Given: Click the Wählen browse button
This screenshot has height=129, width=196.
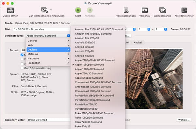Looking at the screenshot, I should pyautogui.click(x=184, y=120).
